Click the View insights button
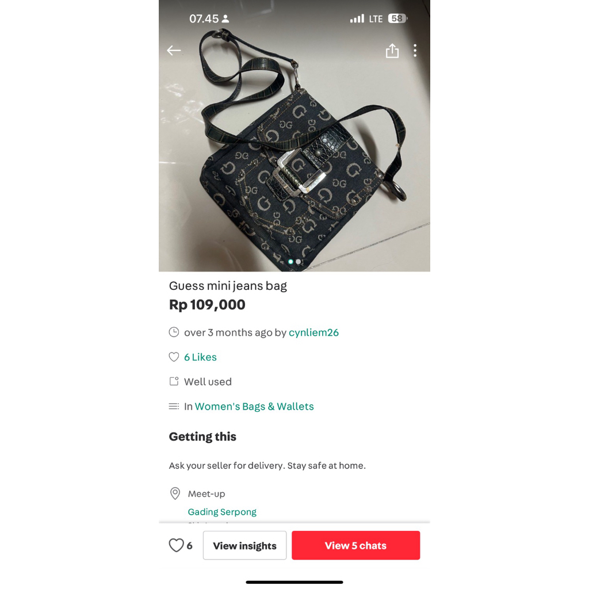 [x=244, y=545]
